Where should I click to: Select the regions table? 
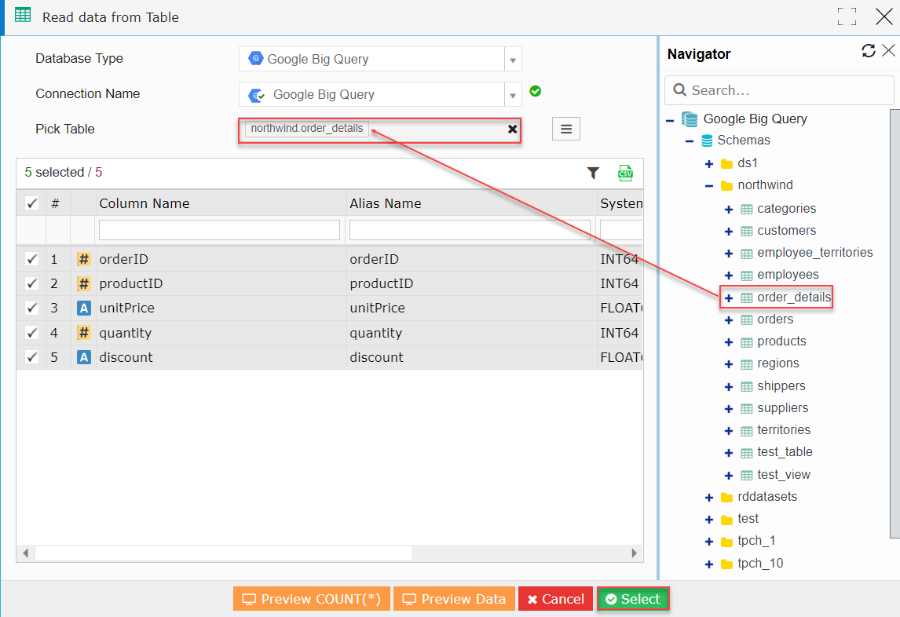777,363
